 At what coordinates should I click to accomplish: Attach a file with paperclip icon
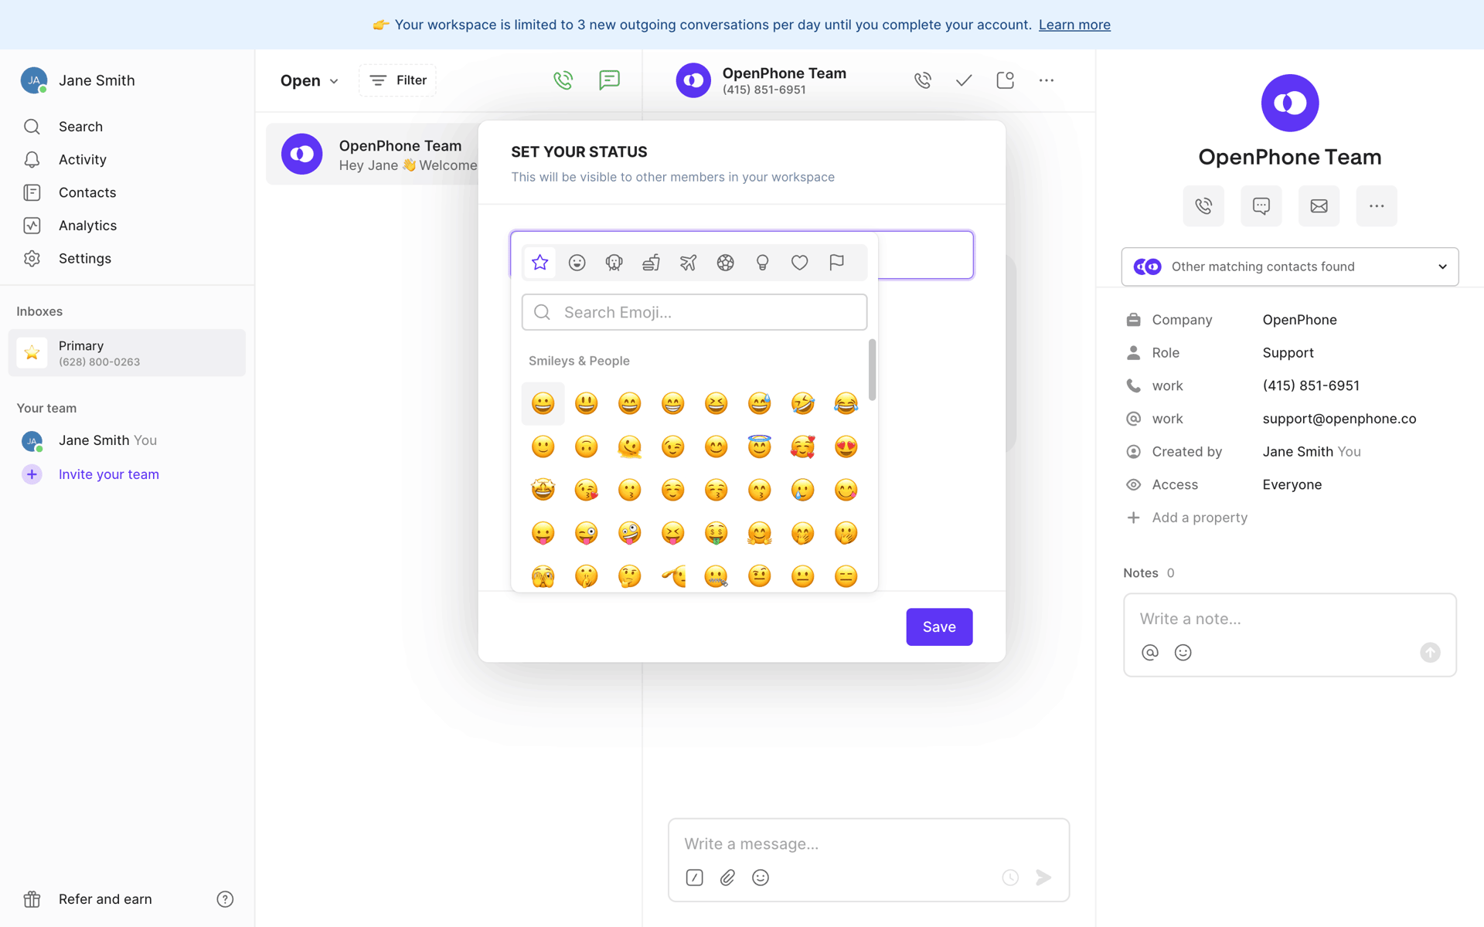727,878
